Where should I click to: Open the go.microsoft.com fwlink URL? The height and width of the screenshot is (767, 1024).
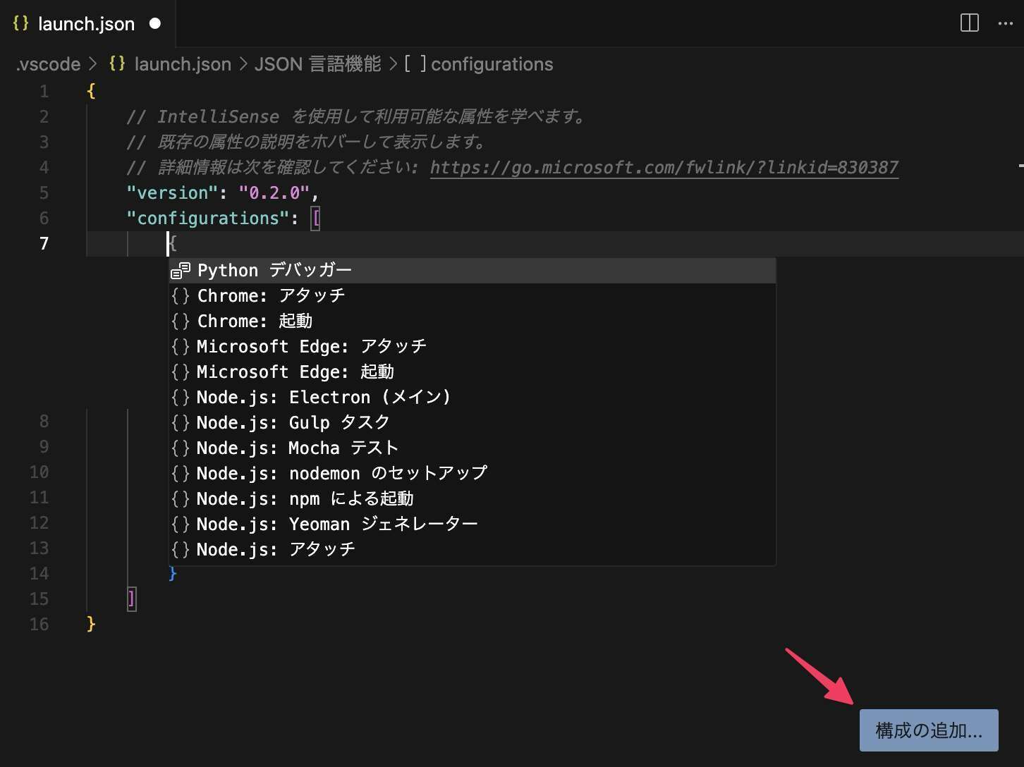point(664,168)
